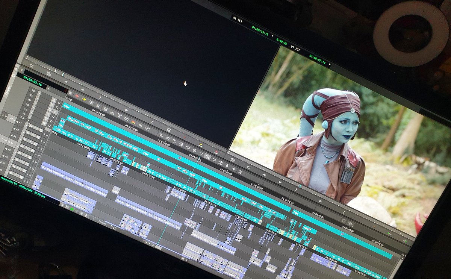Click the 01:01:00:00 mark on upper ruler
The image size is (451, 279).
(98, 112)
